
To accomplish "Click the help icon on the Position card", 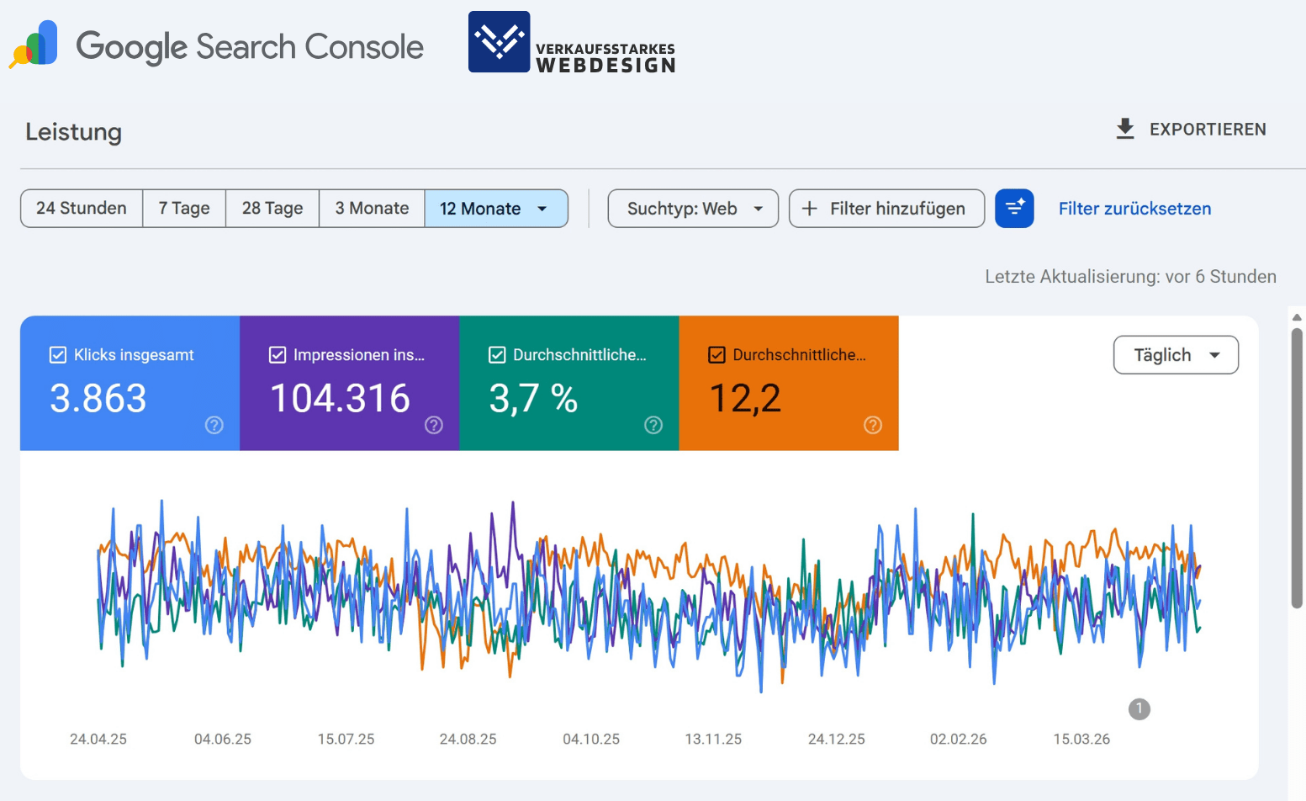I will tap(872, 425).
